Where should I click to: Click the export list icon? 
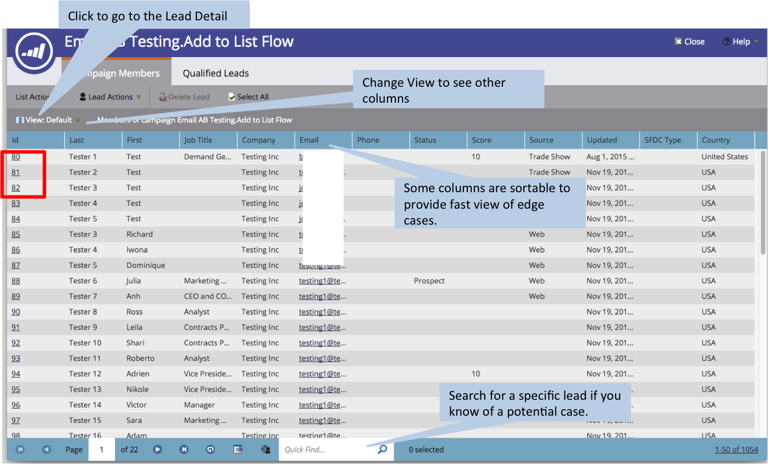(238, 450)
